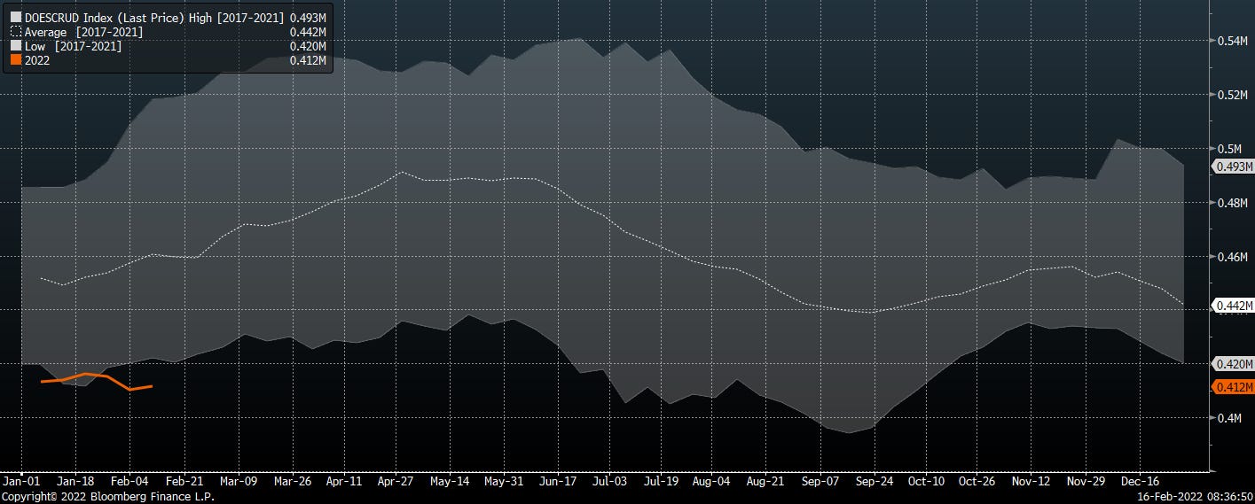Click the 16-Feb-2022 08:36:50 timestamp

(x=1195, y=497)
